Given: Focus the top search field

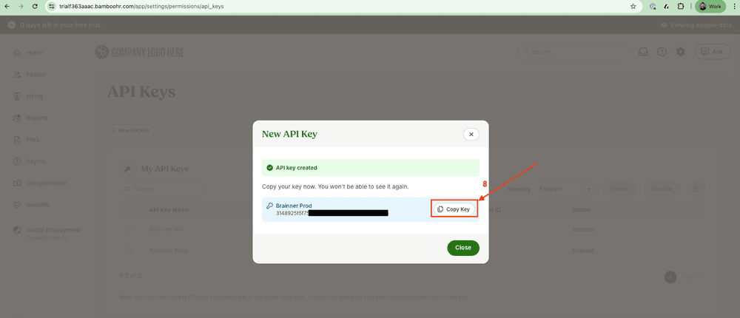Looking at the screenshot, I should click(573, 52).
